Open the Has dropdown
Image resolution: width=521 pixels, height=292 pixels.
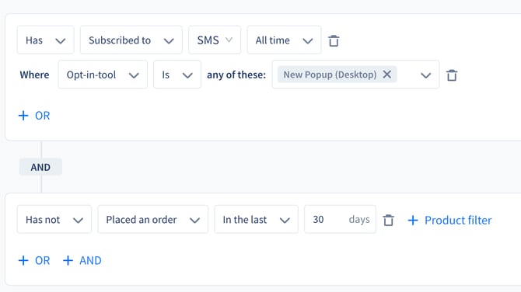(x=46, y=40)
